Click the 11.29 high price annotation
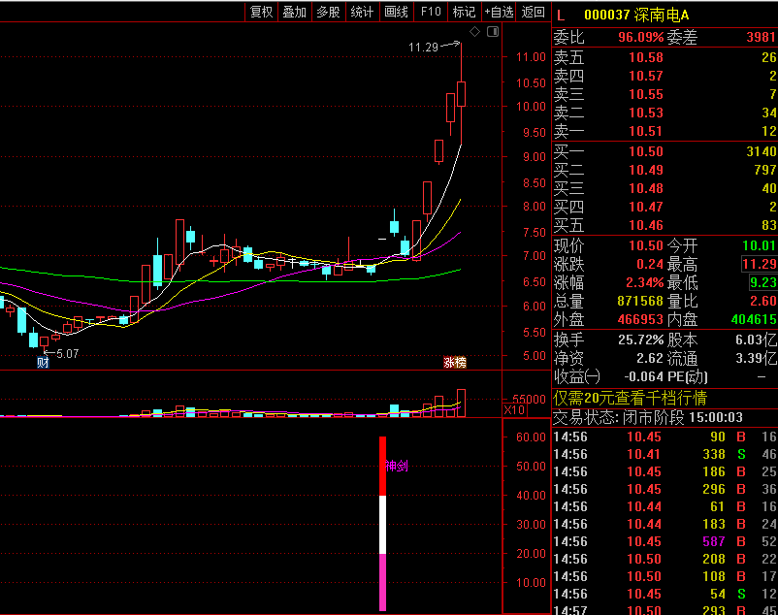Screen dimensions: 778x615 click(x=423, y=48)
